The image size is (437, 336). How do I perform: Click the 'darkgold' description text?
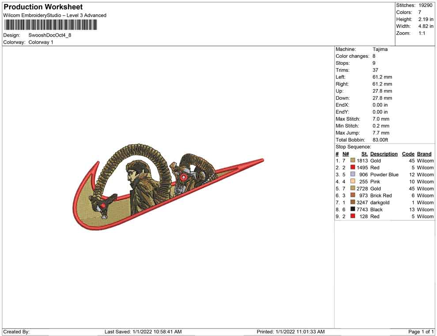click(x=380, y=202)
